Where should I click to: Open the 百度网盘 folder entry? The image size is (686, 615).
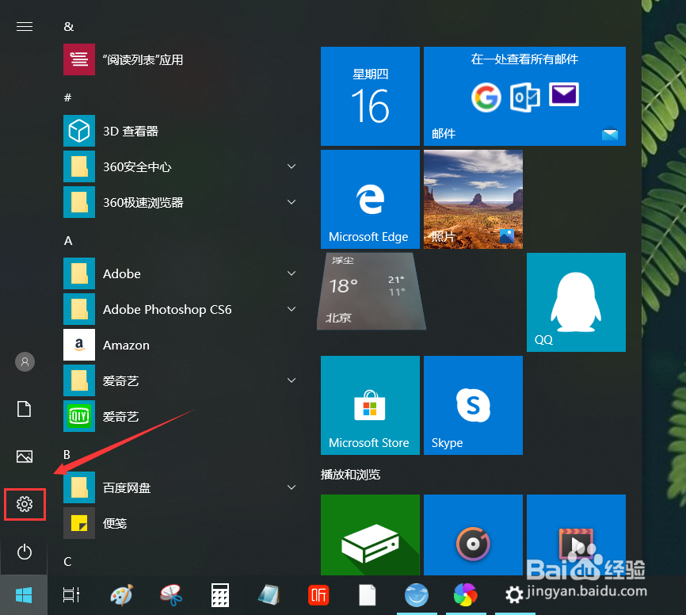coord(181,487)
